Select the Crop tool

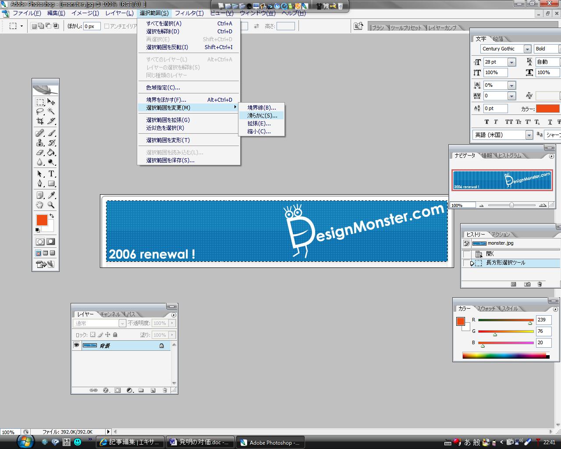point(40,121)
